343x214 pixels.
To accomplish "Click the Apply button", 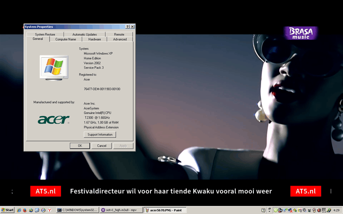I will 123,146.
